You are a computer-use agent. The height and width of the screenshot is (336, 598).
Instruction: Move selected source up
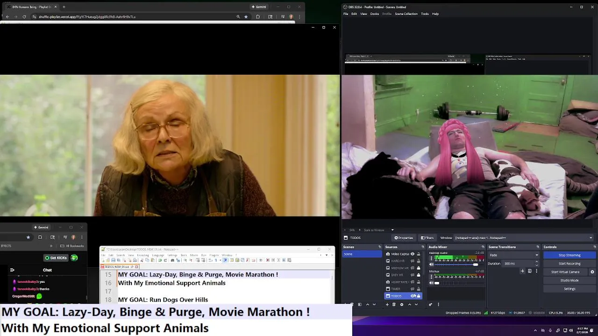pyautogui.click(x=410, y=304)
